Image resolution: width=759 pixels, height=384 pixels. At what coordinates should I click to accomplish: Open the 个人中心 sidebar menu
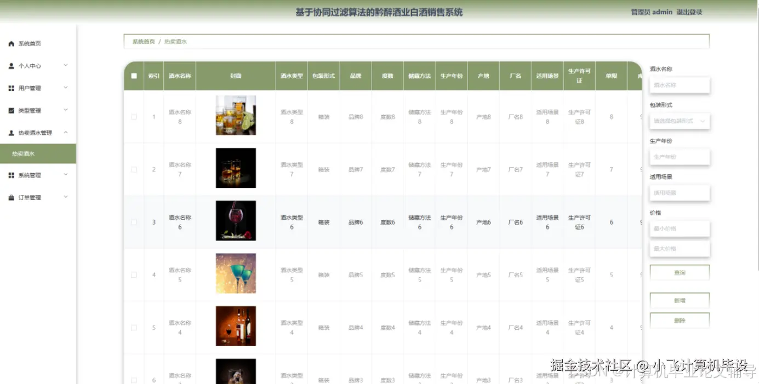(38, 66)
